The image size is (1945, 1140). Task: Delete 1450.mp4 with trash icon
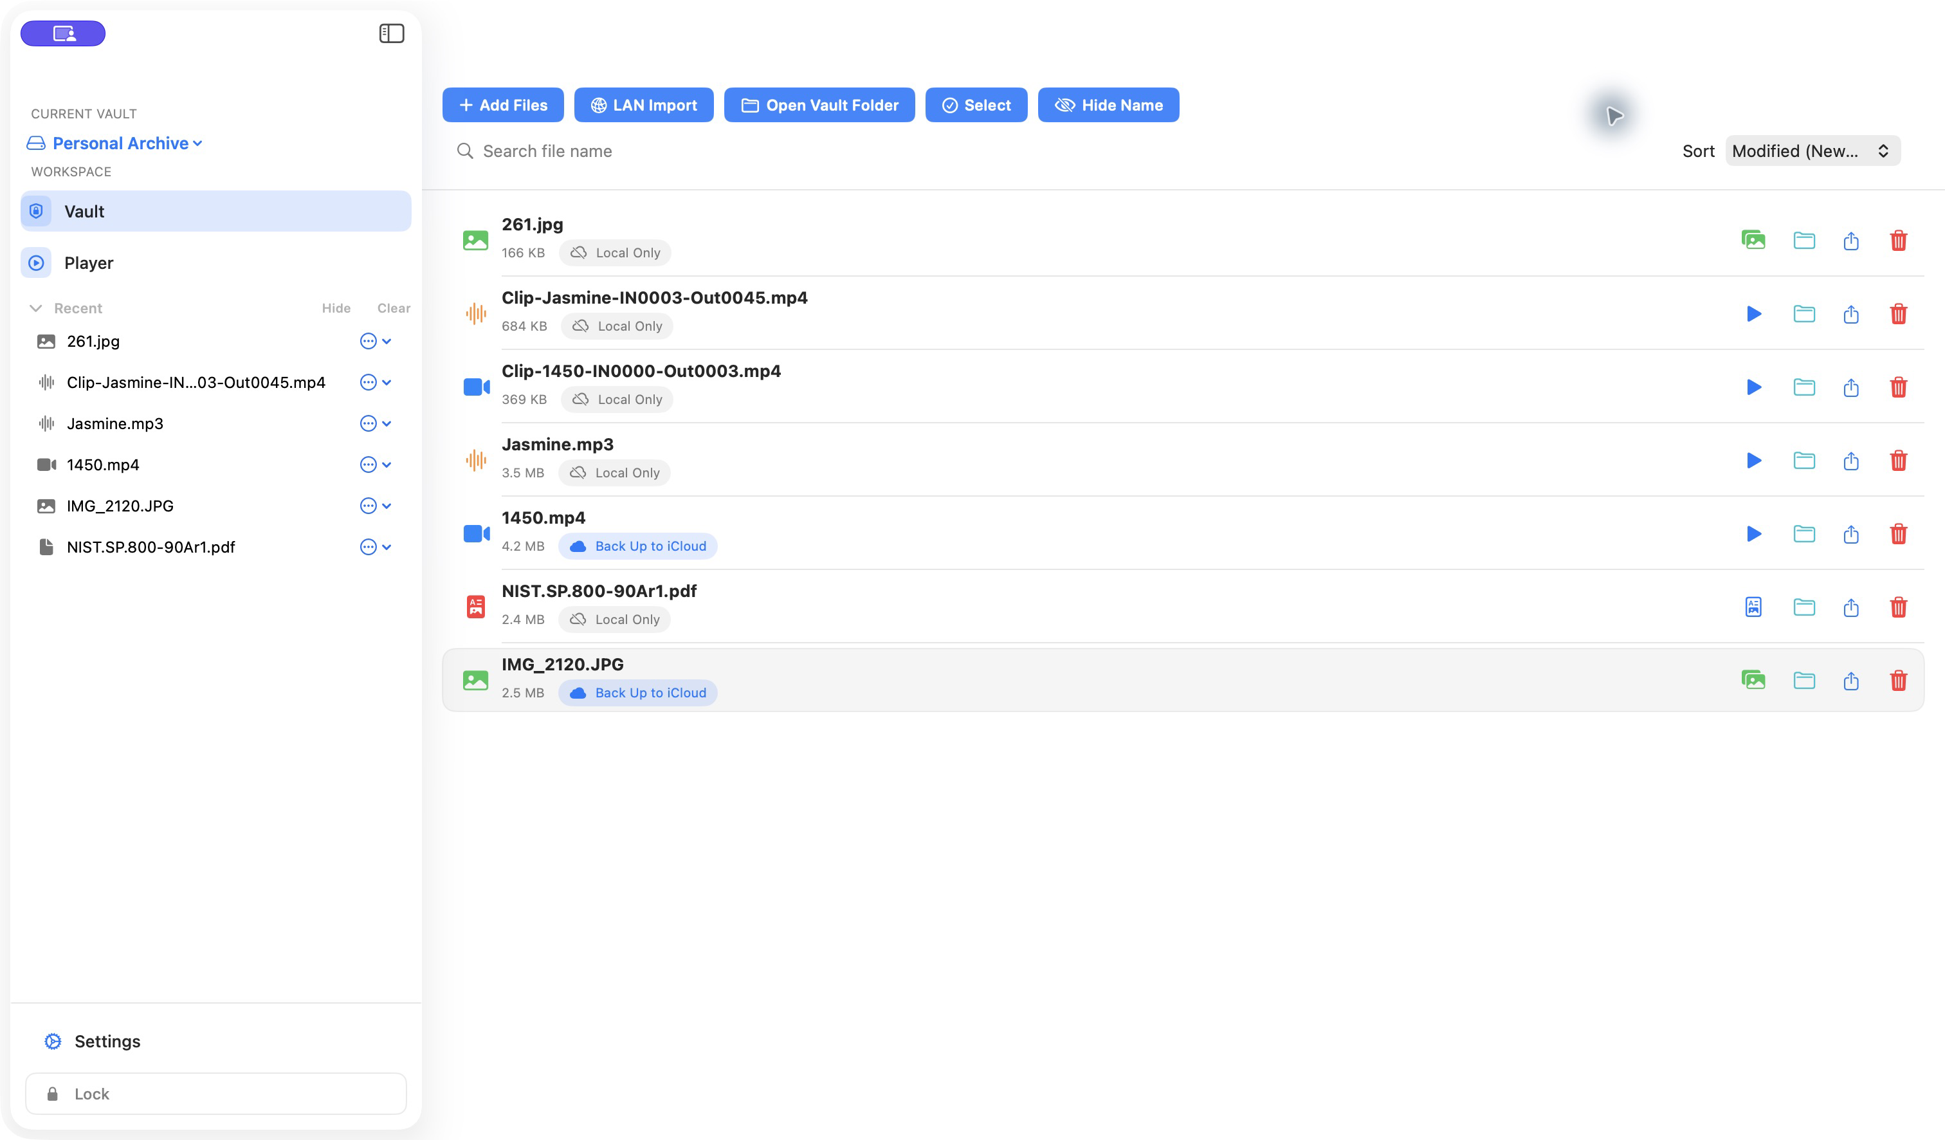[x=1898, y=533]
